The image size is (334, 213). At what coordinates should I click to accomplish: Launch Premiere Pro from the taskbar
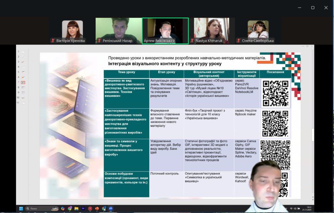83,208
